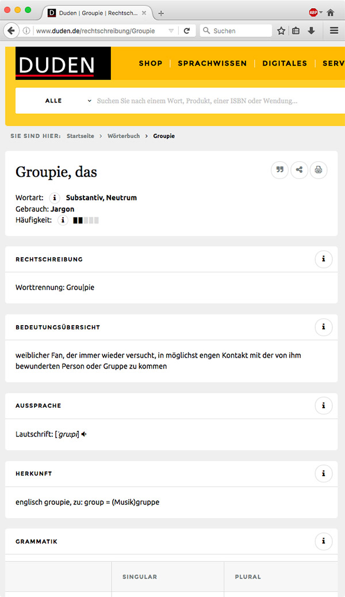
Task: Show info for Bedeutungsübersicht section
Action: pos(324,327)
